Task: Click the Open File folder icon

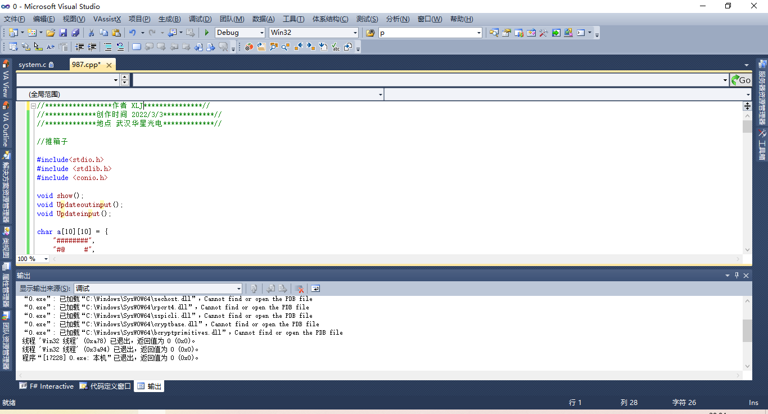Action: (51, 33)
